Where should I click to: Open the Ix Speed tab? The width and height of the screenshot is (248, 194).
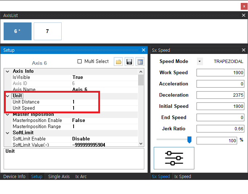182,177
